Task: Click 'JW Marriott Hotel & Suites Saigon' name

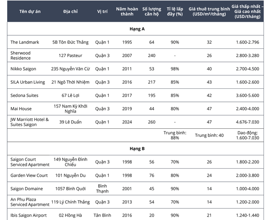Action: 29,122
